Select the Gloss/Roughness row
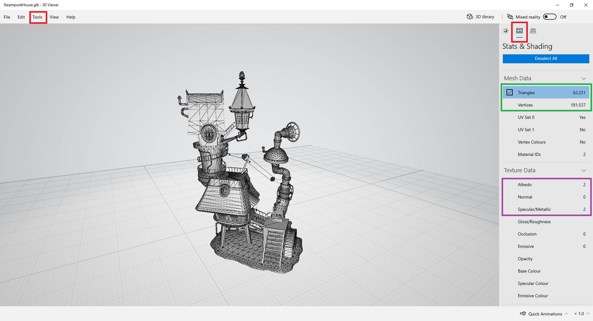 (x=546, y=222)
